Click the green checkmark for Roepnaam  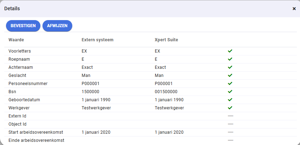coord(230,59)
